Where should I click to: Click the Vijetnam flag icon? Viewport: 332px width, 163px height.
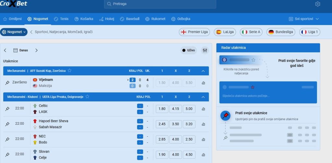(x=35, y=80)
